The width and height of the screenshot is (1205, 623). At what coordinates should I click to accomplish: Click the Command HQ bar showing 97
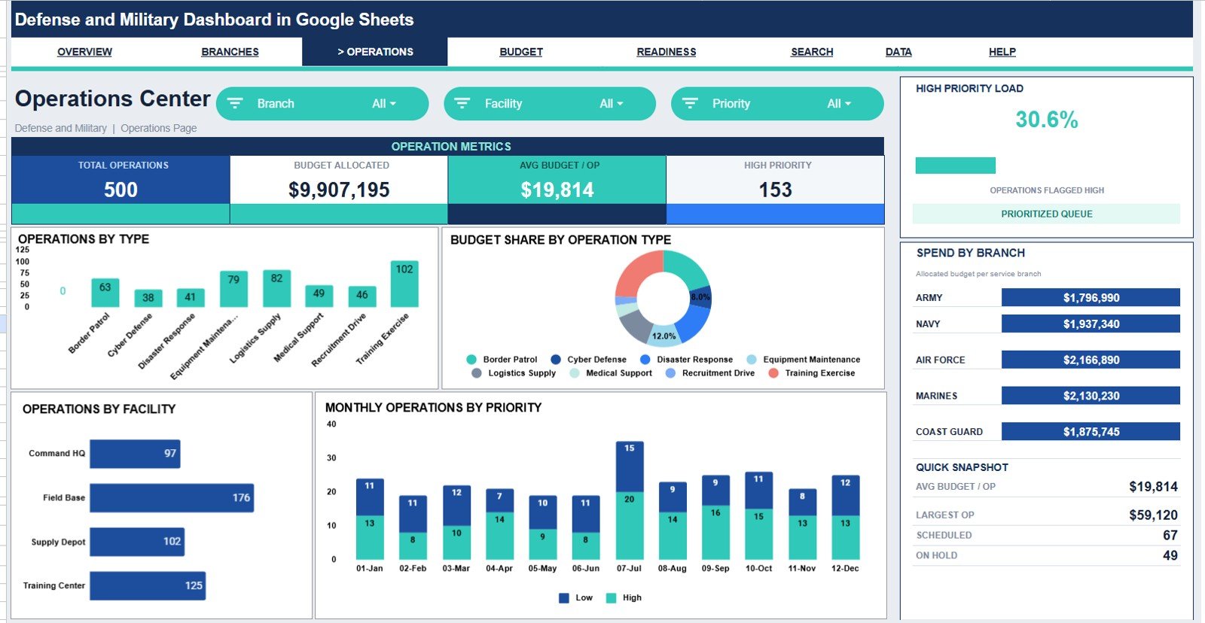(x=135, y=454)
